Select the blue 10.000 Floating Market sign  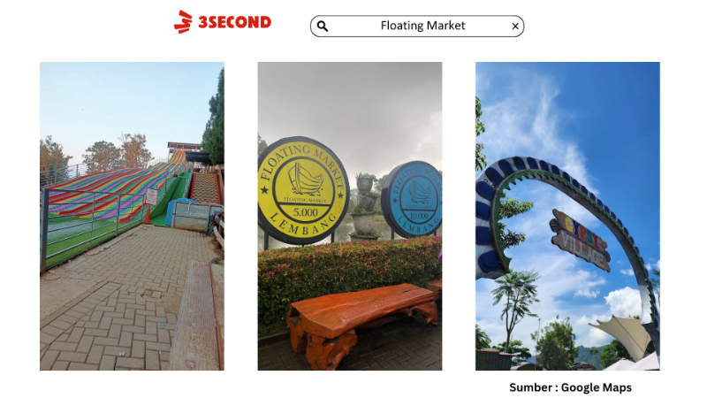click(x=413, y=199)
